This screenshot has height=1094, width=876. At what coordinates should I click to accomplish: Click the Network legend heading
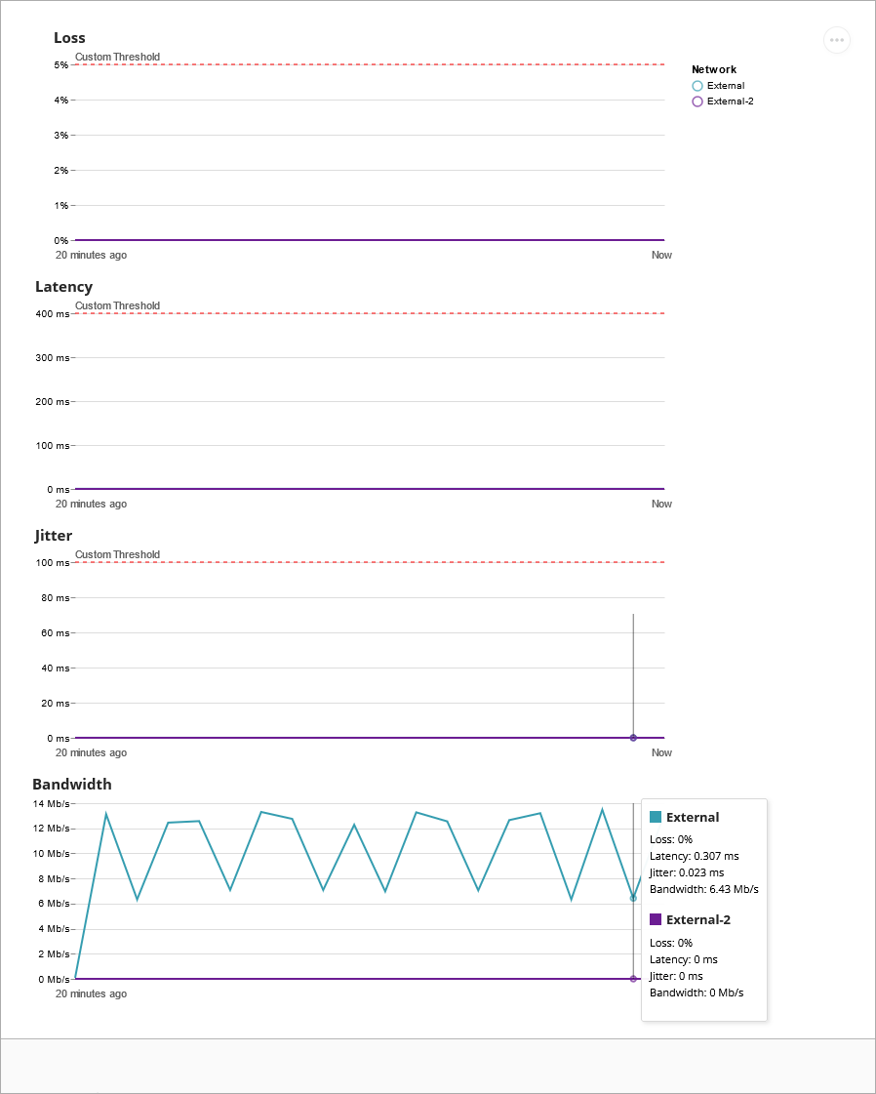(714, 69)
